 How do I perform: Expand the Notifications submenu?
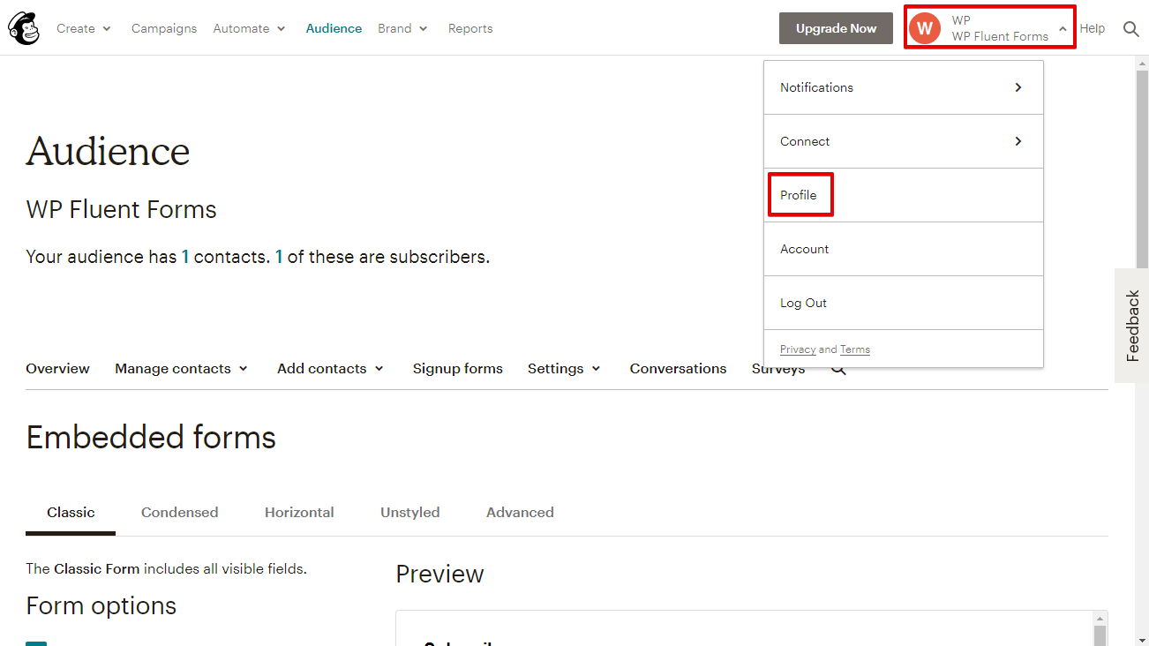[x=904, y=87]
